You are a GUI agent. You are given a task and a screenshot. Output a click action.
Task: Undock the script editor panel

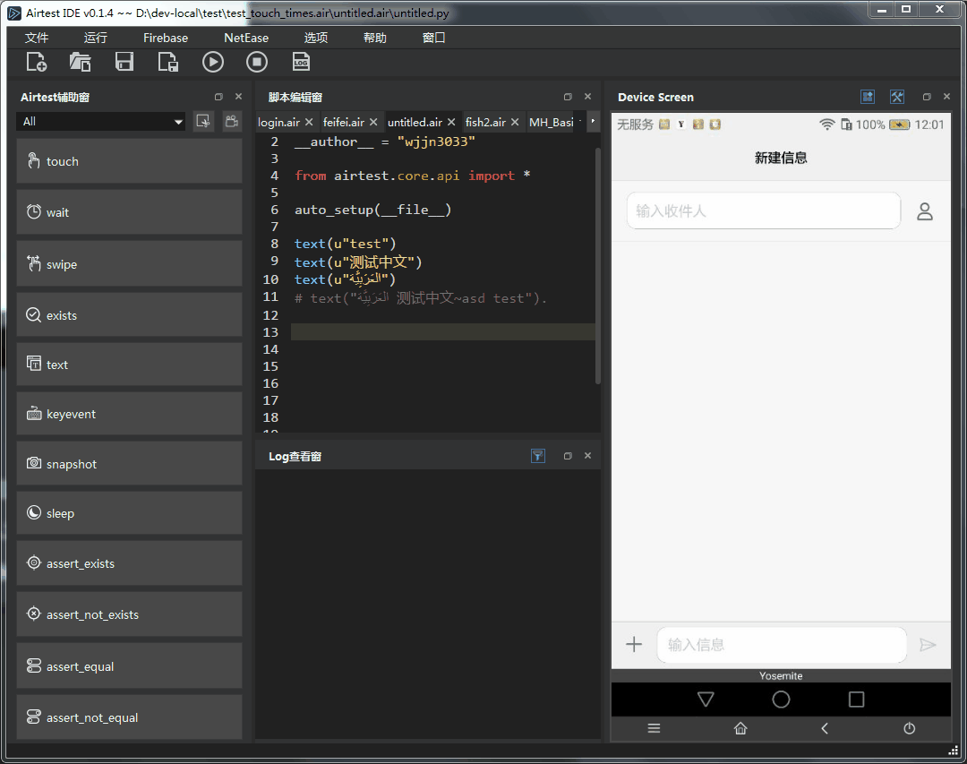click(568, 97)
